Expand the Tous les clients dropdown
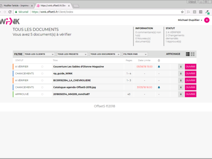This screenshot has height=159, width=212. pos(39,54)
